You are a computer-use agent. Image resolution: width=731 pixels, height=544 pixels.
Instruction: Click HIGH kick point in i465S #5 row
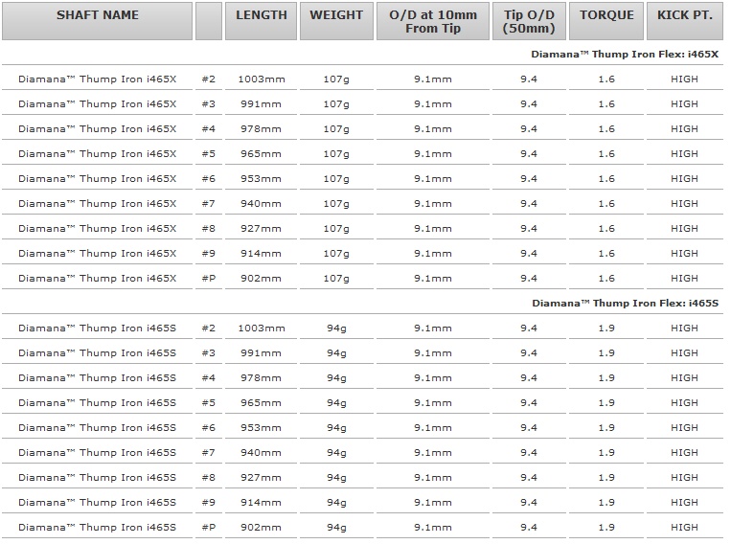684,403
